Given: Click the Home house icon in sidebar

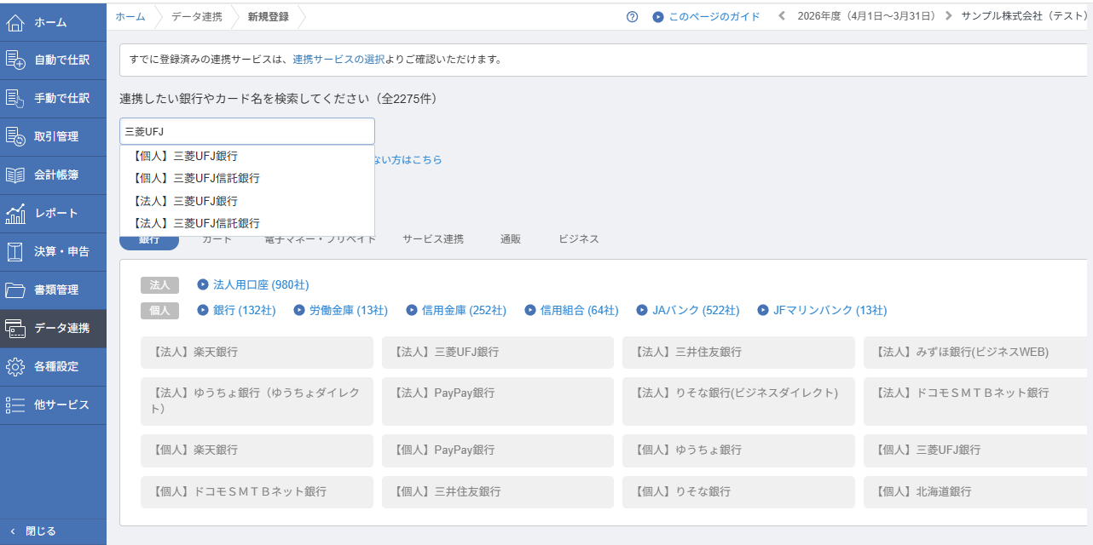Looking at the screenshot, I should tap(15, 23).
